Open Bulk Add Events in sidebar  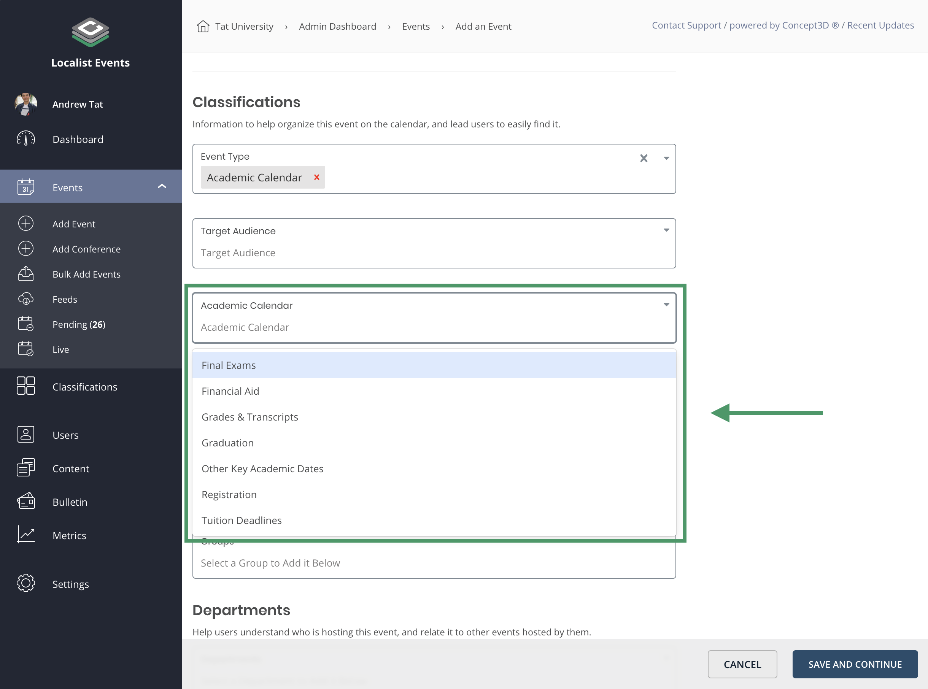(86, 274)
